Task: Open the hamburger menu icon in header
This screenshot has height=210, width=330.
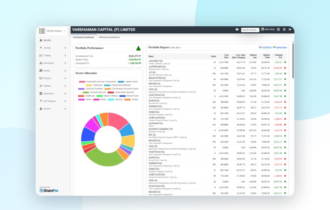Action: (284, 30)
